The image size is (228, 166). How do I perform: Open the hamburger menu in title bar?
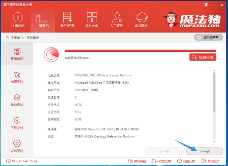tap(206, 5)
